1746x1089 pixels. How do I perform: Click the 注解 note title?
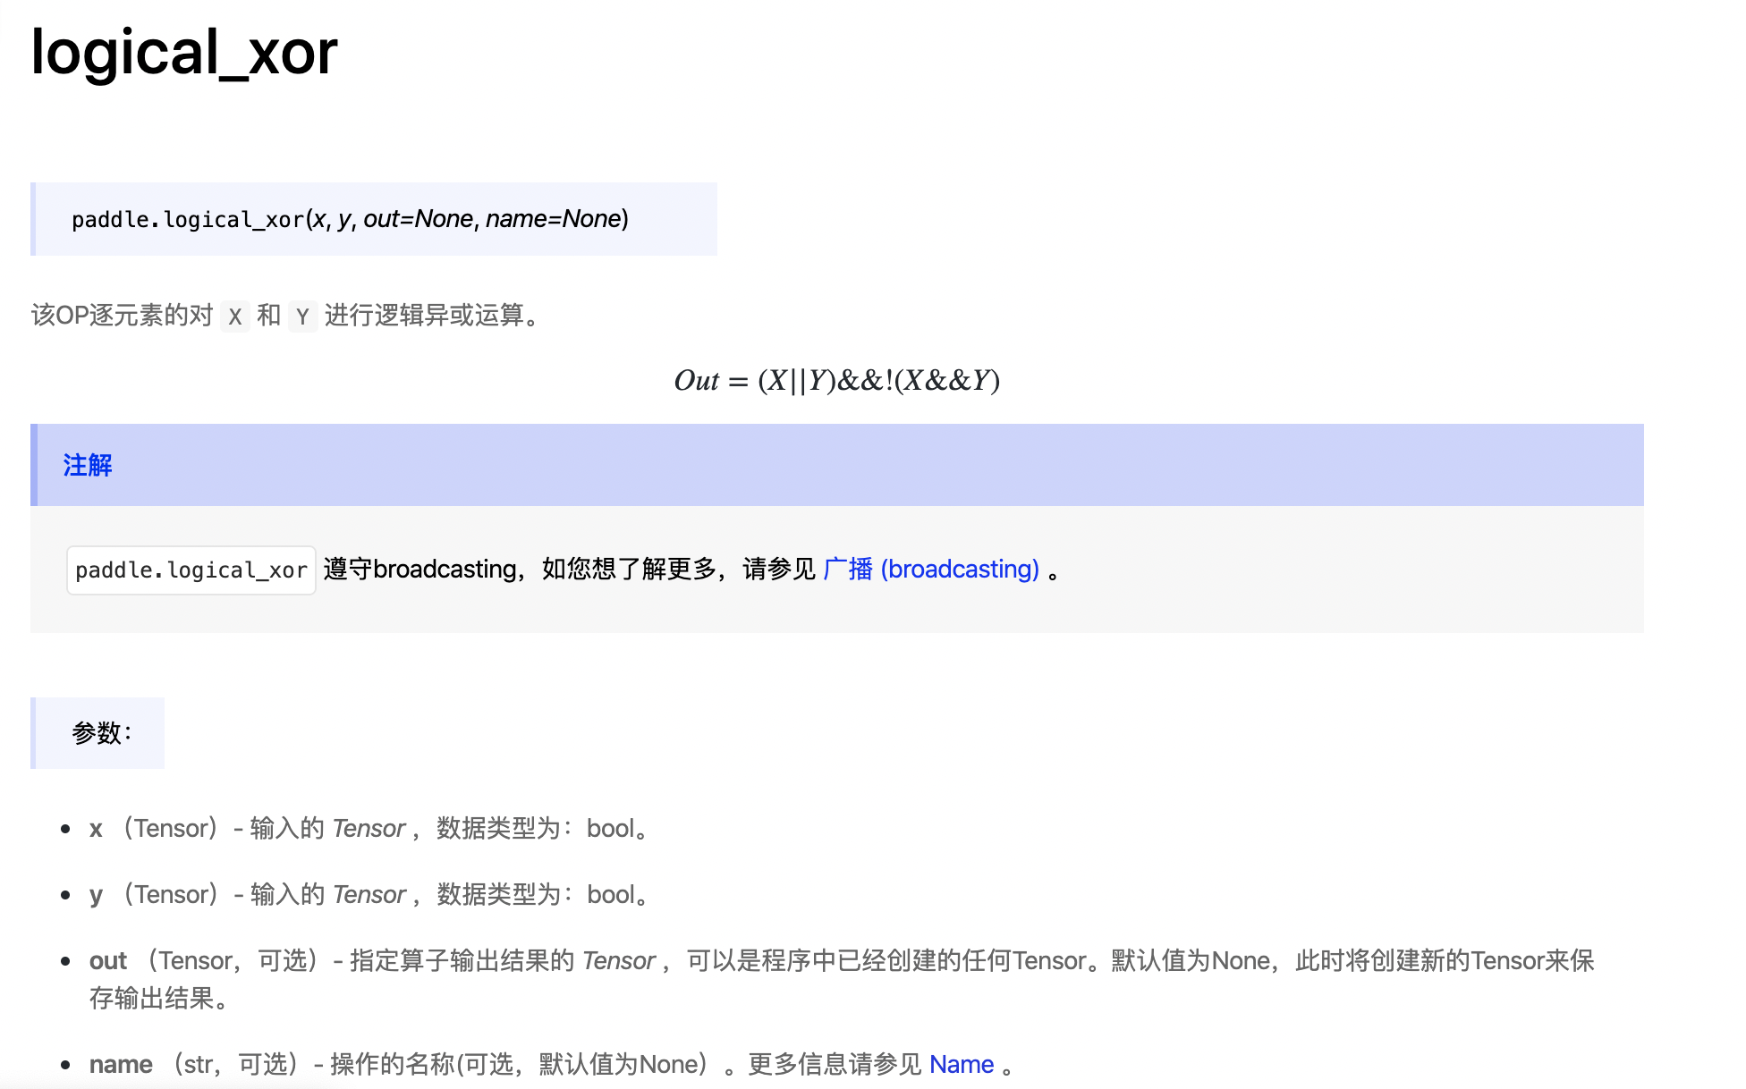pyautogui.click(x=88, y=465)
